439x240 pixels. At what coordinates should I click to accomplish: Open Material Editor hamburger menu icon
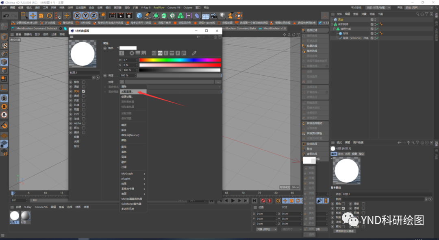coord(72,37)
